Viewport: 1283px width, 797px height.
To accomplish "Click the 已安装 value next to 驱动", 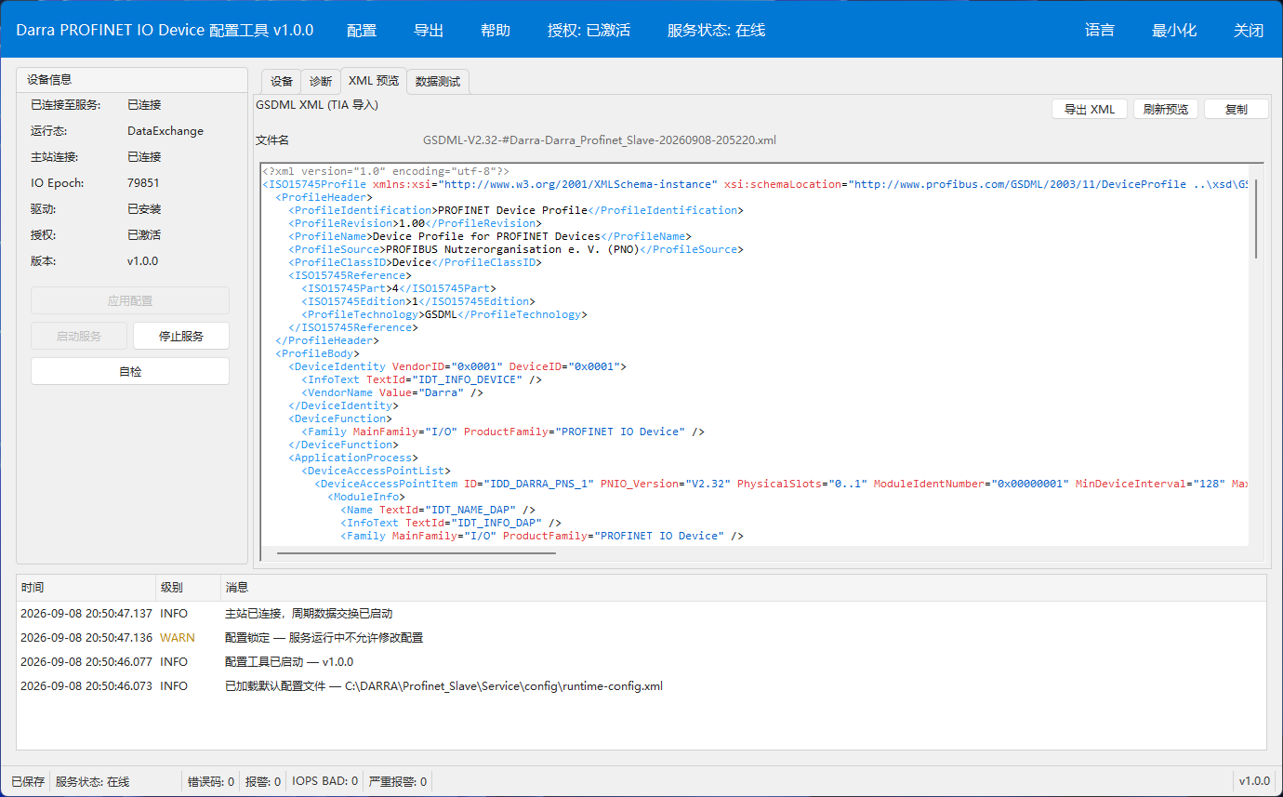I will coord(144,209).
